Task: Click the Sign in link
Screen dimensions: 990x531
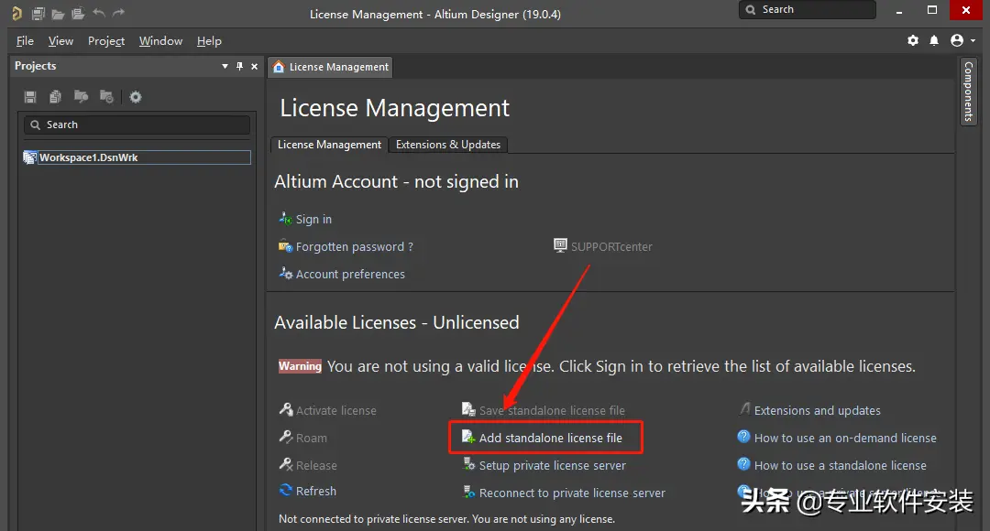Action: [x=313, y=220]
